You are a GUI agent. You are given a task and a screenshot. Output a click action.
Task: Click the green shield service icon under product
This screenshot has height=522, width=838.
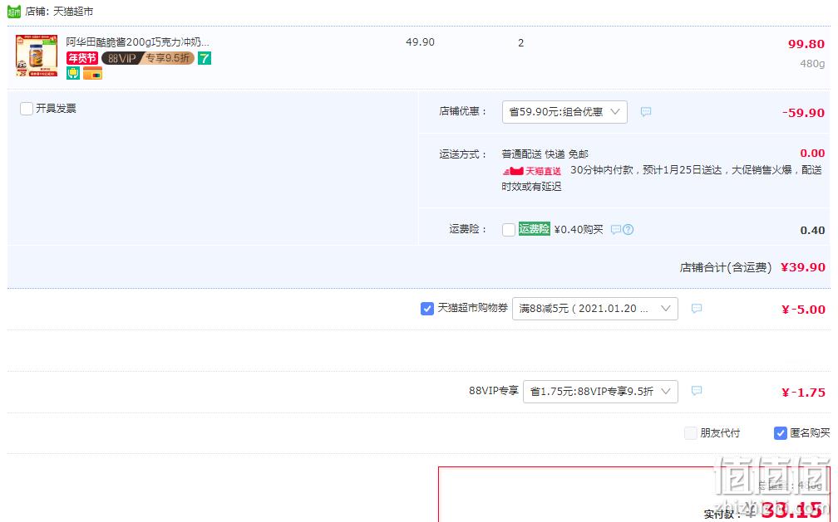click(x=73, y=73)
